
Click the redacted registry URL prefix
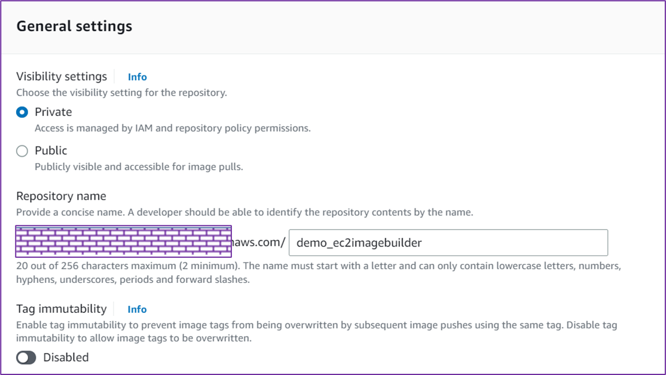[123, 242]
